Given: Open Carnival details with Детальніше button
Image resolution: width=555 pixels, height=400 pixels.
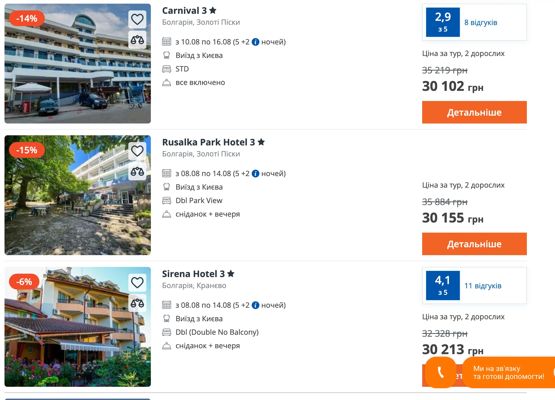Looking at the screenshot, I should click(474, 112).
